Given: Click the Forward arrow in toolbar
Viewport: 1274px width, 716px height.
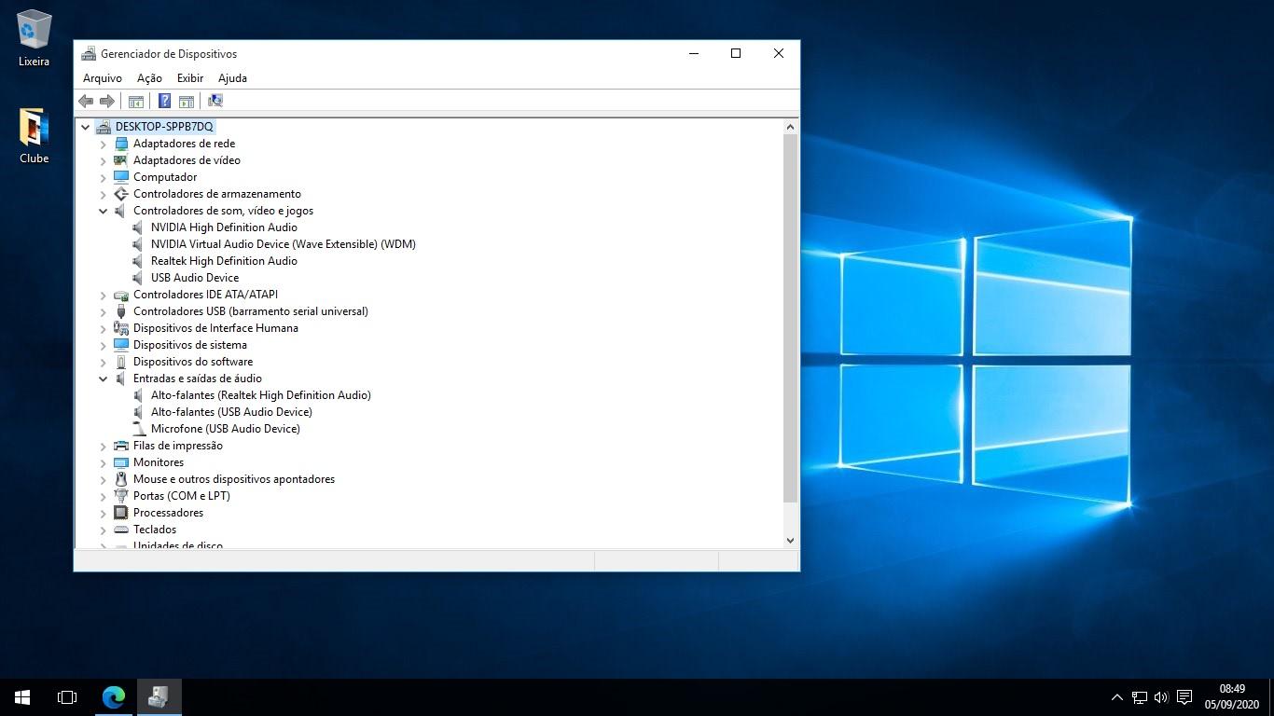Looking at the screenshot, I should [x=107, y=101].
